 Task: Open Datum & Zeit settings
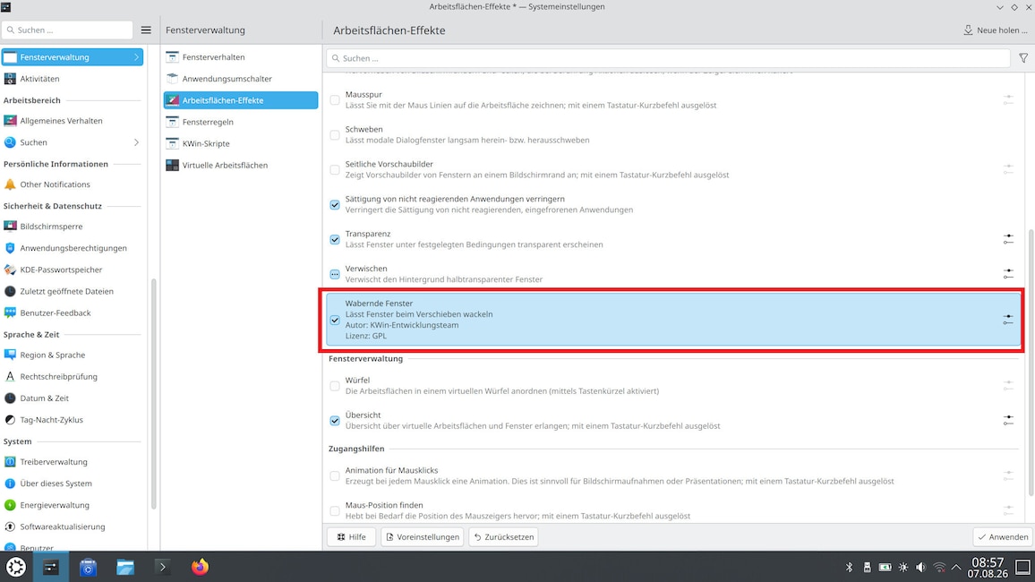pyautogui.click(x=72, y=398)
